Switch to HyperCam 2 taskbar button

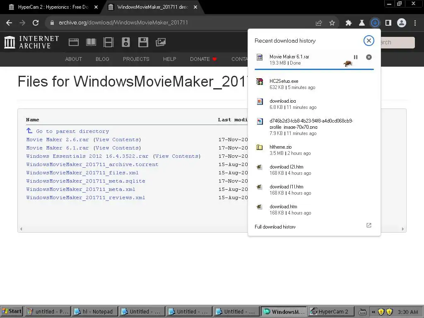(x=331, y=311)
